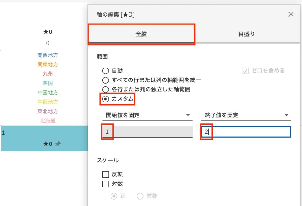Click the pin icon beside ★0
302x206 pixels.
coord(58,144)
